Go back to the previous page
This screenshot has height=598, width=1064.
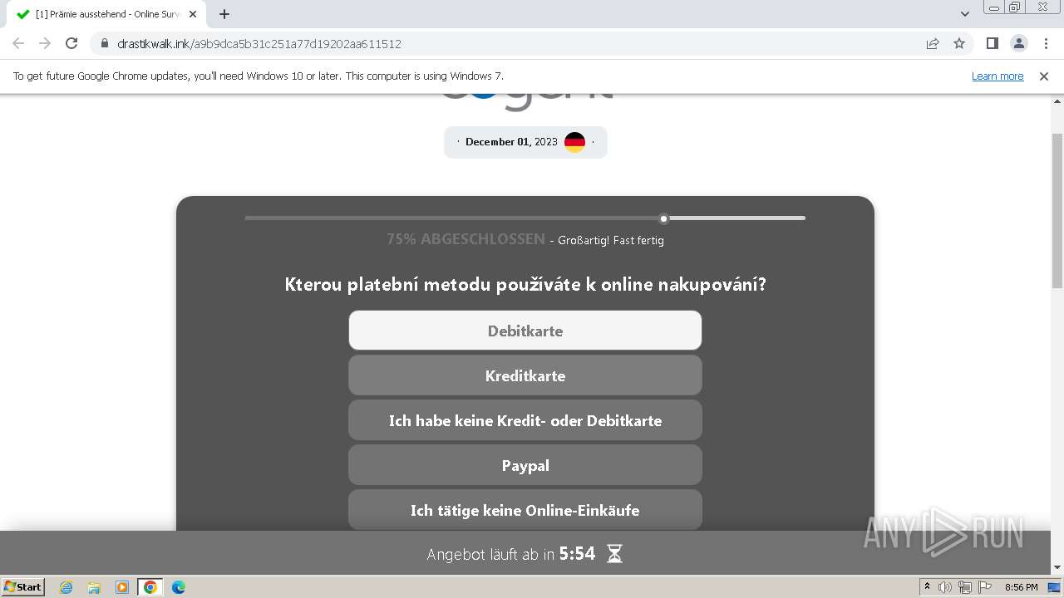click(x=18, y=44)
